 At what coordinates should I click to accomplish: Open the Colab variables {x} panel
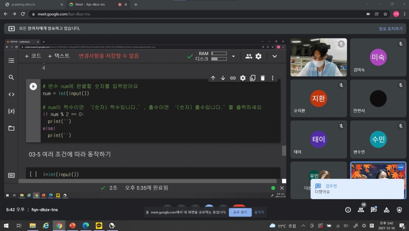[x=11, y=111]
